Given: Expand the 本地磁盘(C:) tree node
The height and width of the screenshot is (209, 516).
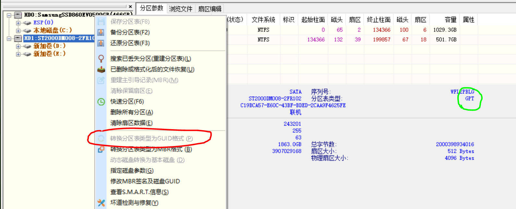Looking at the screenshot, I should click(x=18, y=31).
